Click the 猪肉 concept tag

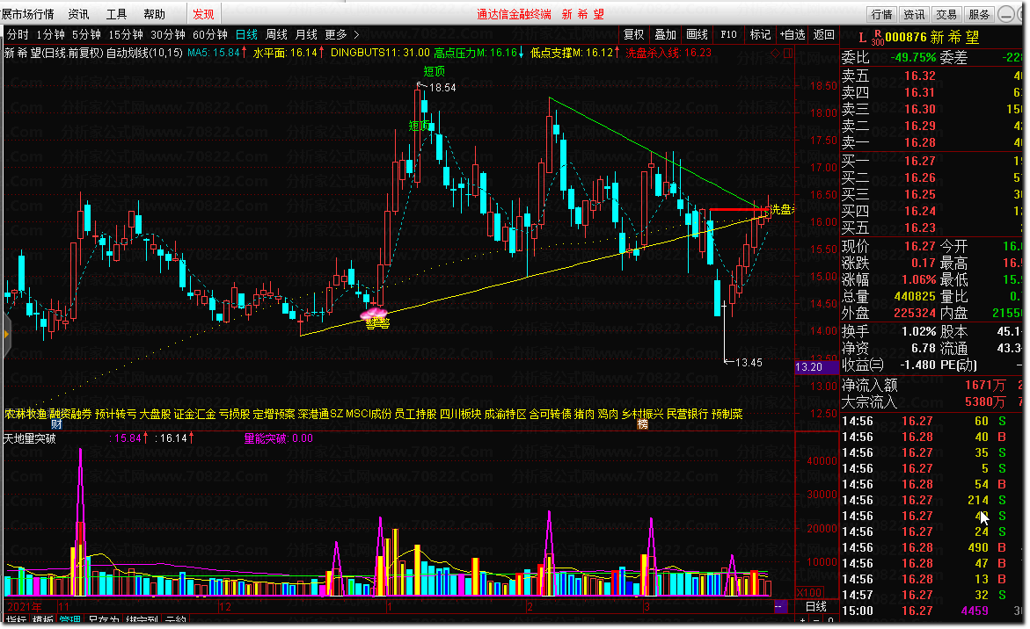pos(584,414)
